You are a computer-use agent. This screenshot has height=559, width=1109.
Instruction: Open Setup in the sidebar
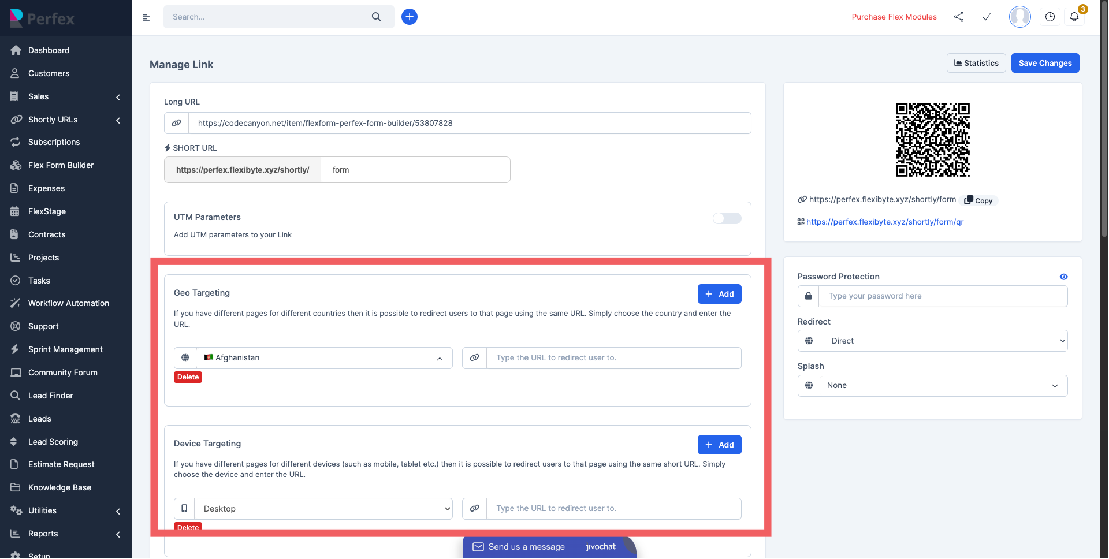(39, 555)
